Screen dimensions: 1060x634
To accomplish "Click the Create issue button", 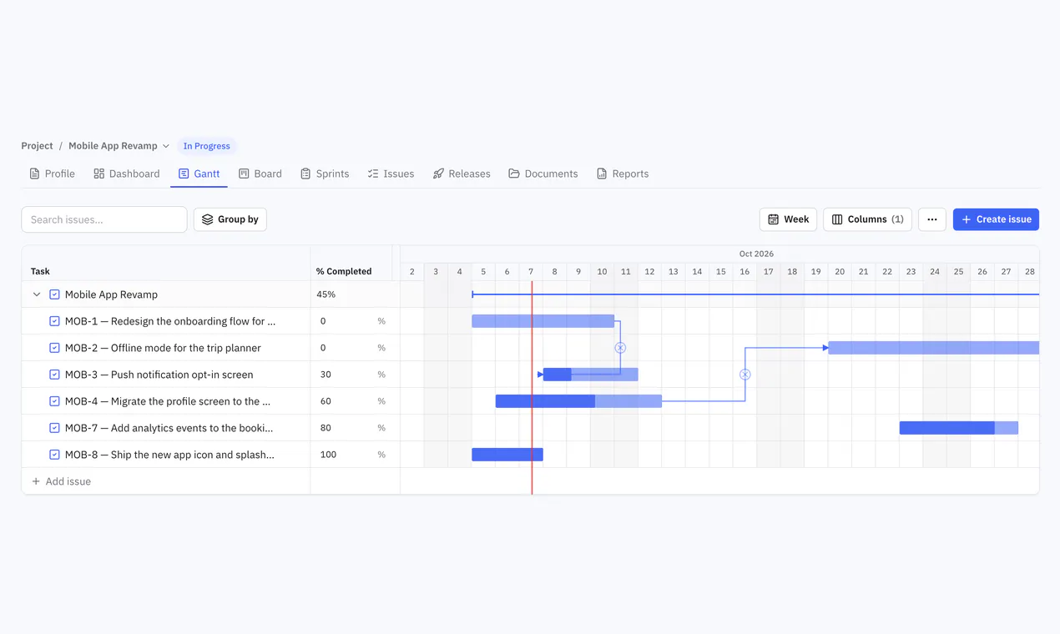I will click(996, 219).
